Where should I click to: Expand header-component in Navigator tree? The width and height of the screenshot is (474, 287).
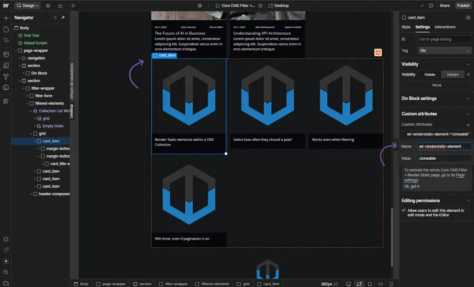[x=31, y=194]
